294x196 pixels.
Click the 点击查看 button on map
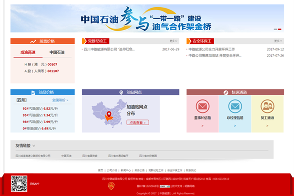pos(138,122)
